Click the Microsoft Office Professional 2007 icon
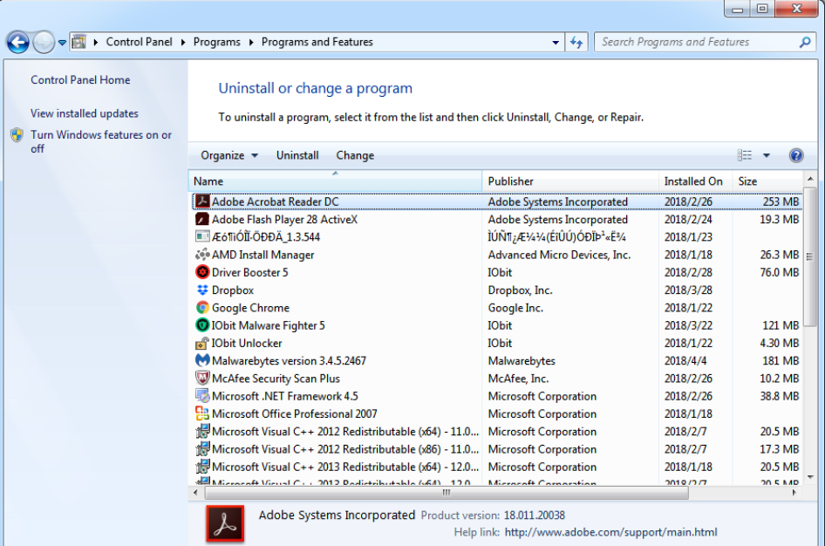The height and width of the screenshot is (546, 825). tap(202, 414)
